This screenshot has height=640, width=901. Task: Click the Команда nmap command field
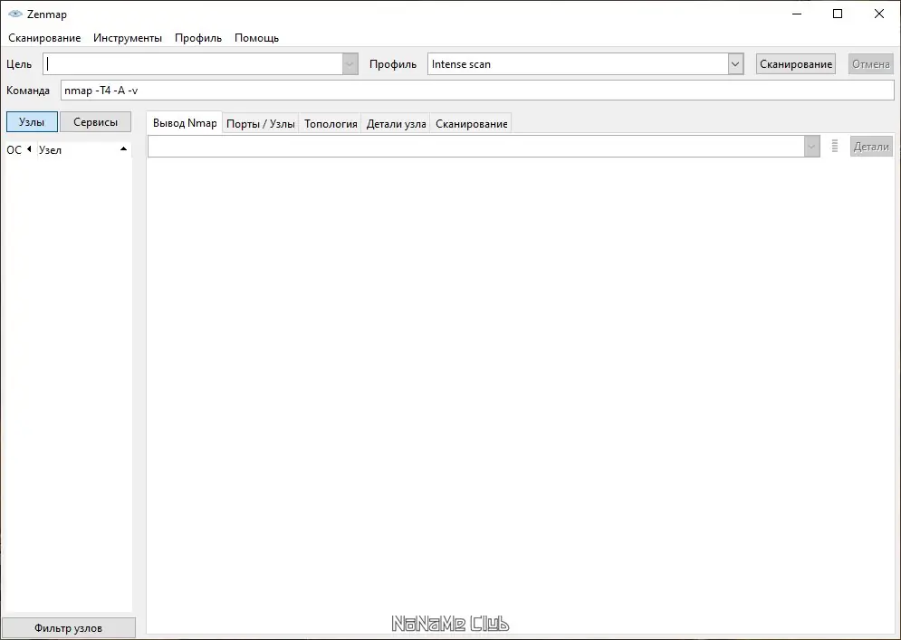477,91
